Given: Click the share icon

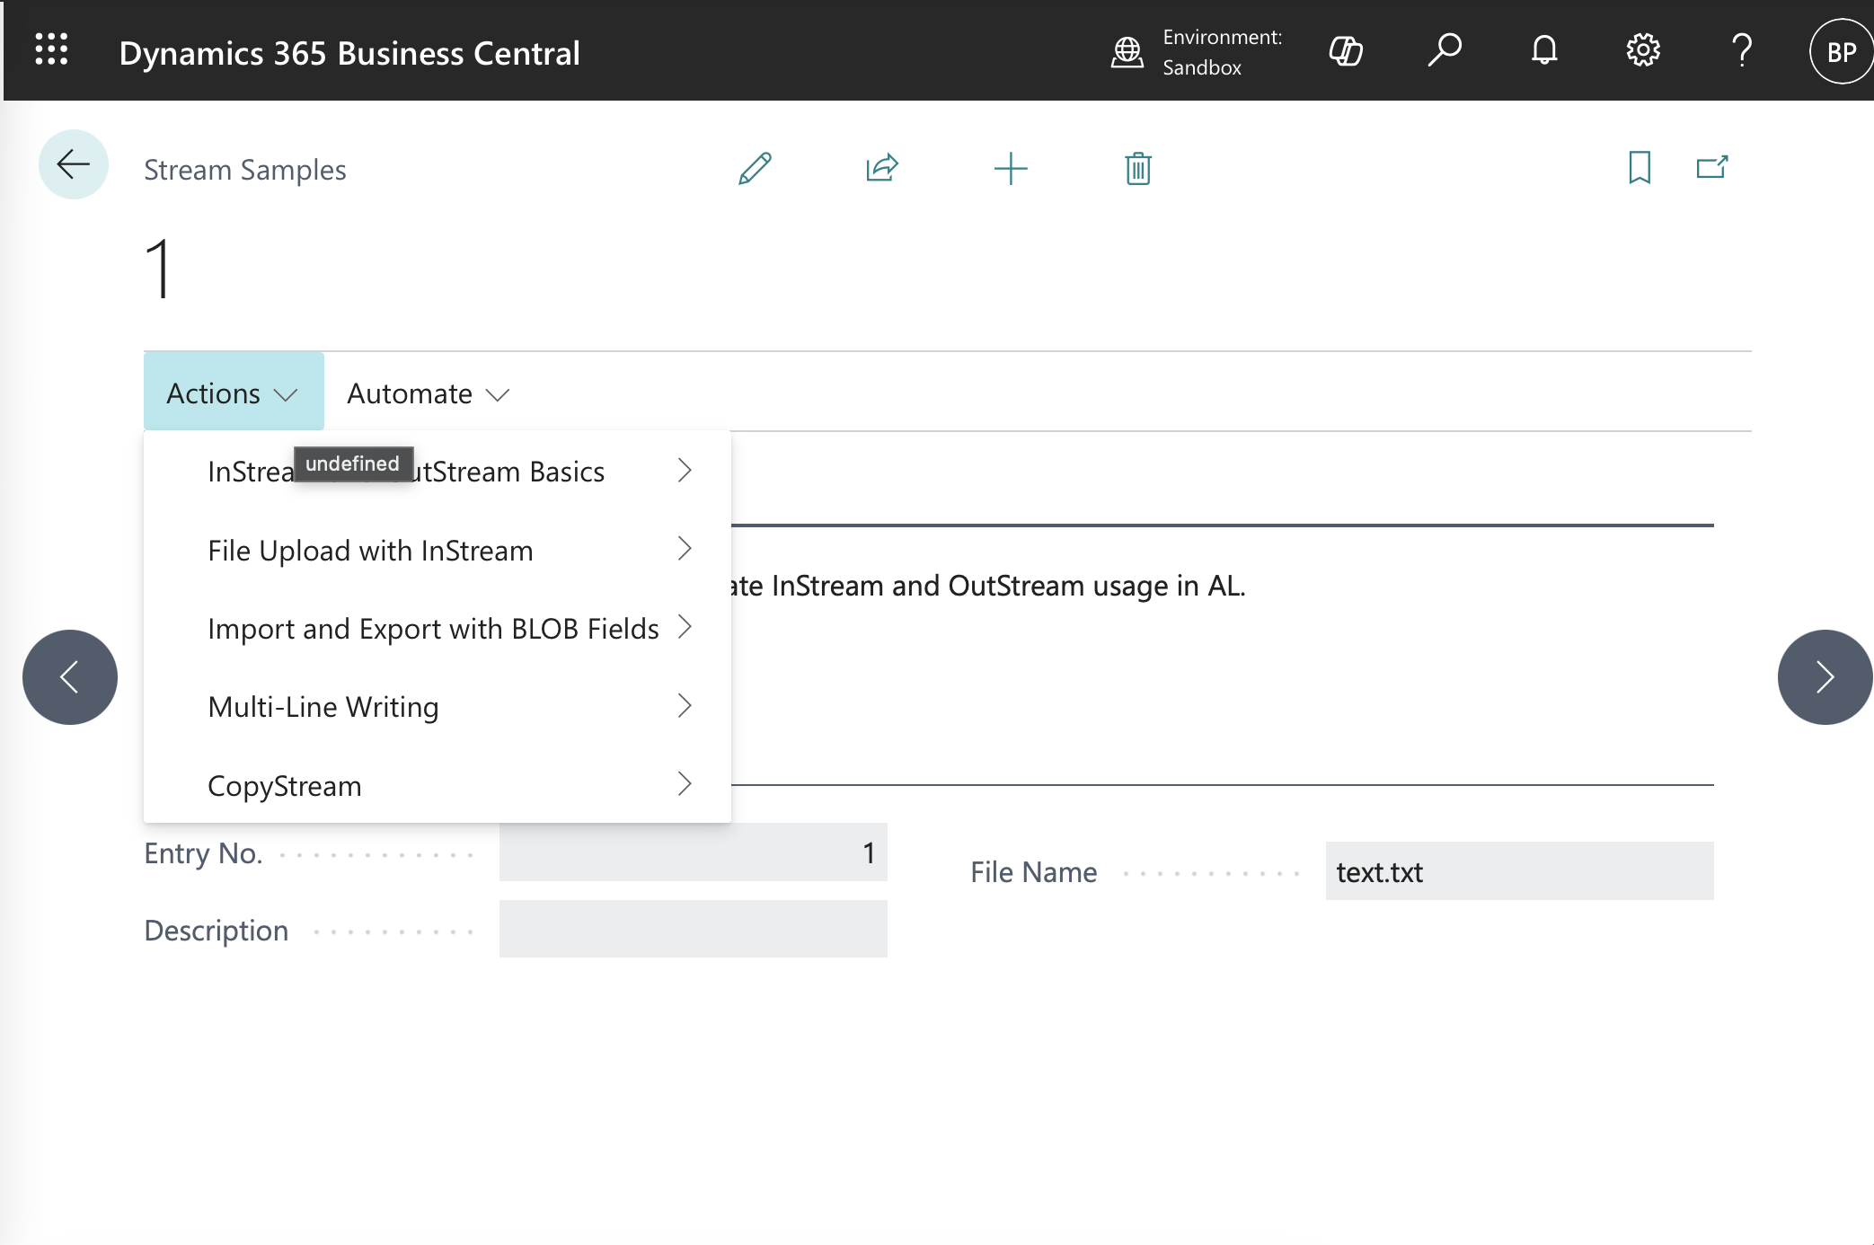Looking at the screenshot, I should tap(882, 168).
